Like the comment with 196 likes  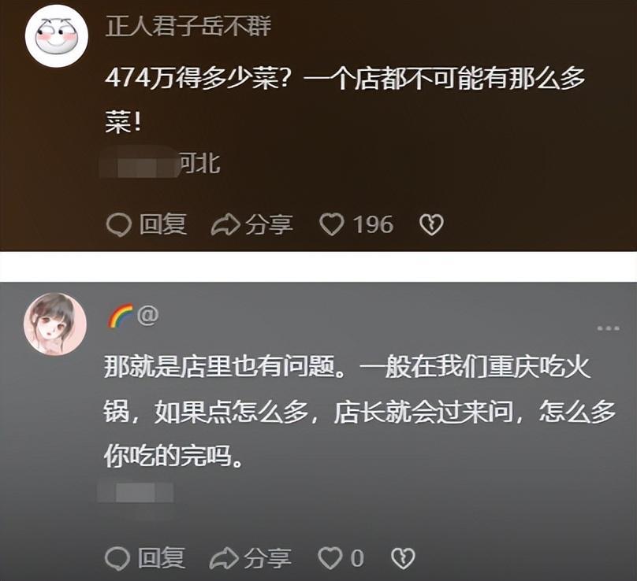click(332, 224)
